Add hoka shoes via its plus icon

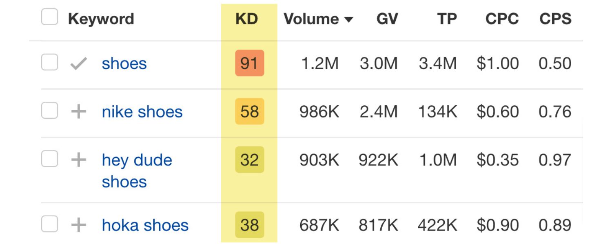(x=80, y=224)
